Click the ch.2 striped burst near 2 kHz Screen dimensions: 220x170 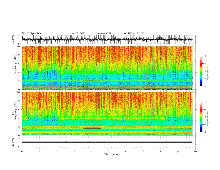click(x=92, y=127)
